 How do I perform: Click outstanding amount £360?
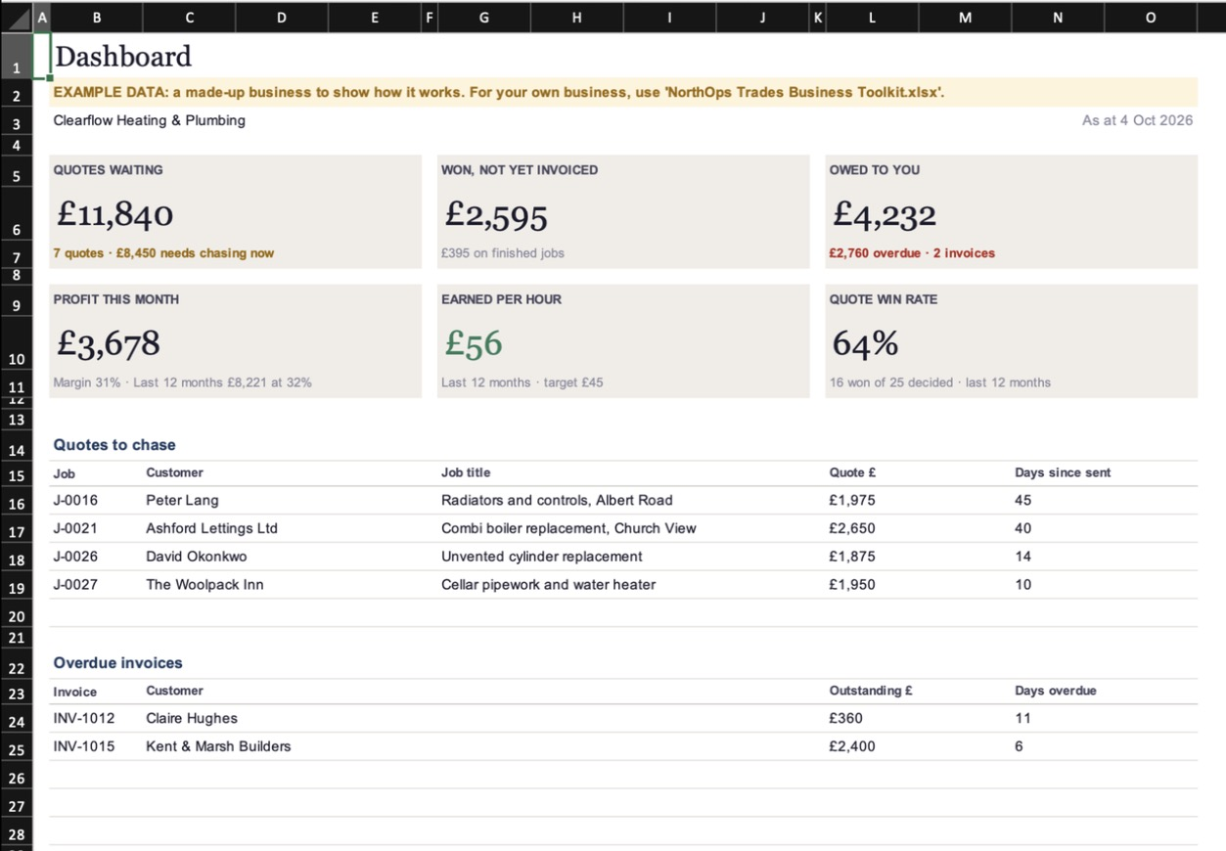pos(846,718)
